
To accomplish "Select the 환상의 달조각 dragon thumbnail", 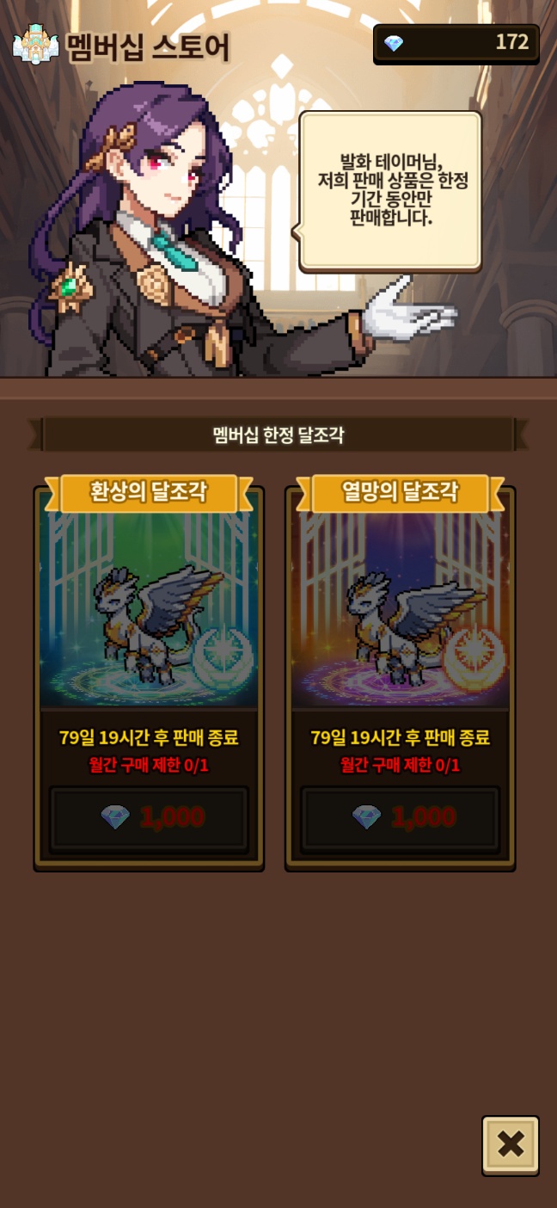I will (x=149, y=610).
